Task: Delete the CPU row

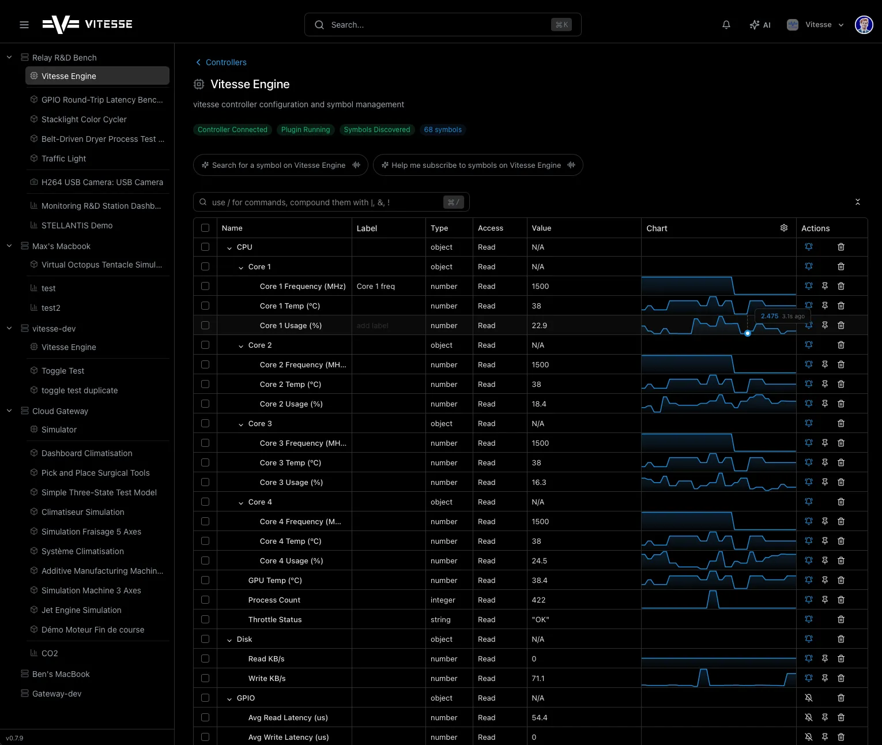Action: coord(841,247)
